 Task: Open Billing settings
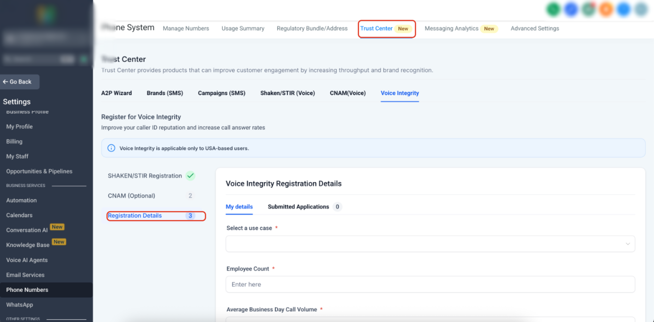point(14,142)
